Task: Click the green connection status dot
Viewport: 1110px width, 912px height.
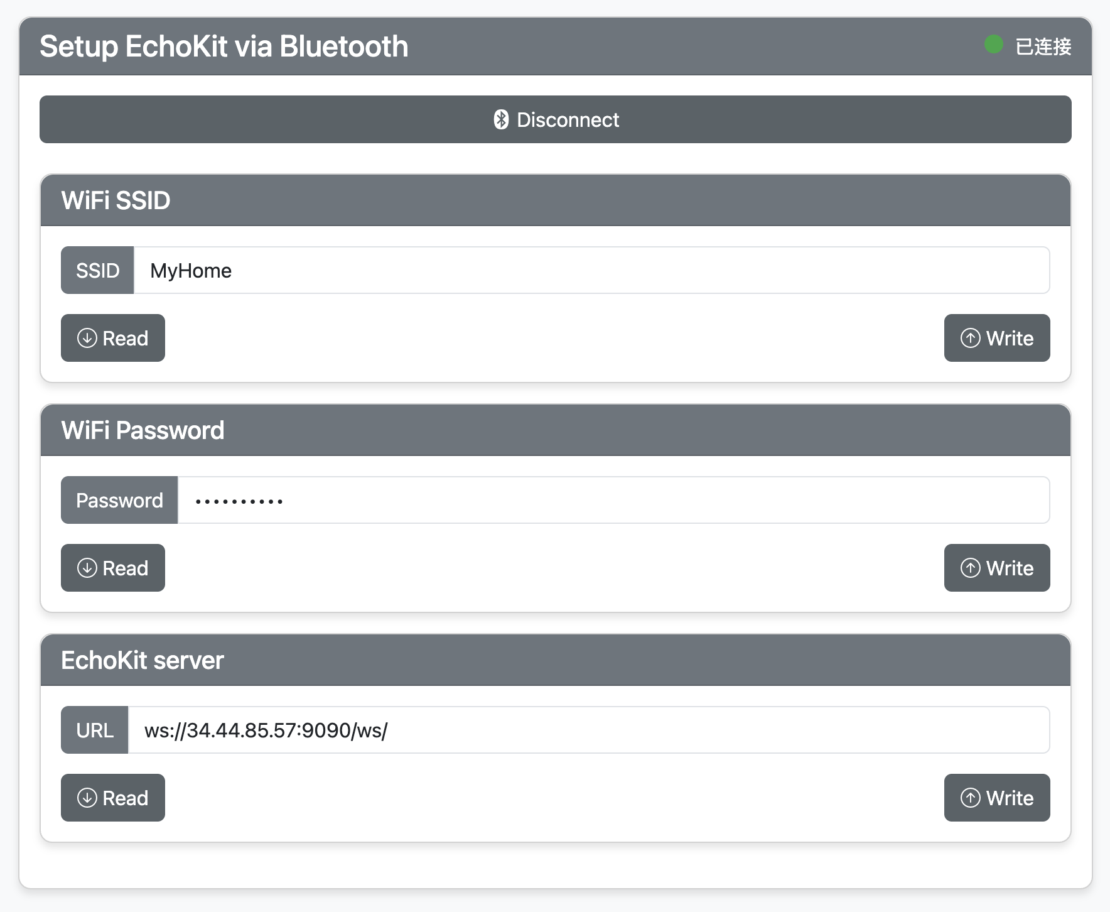Action: (993, 45)
